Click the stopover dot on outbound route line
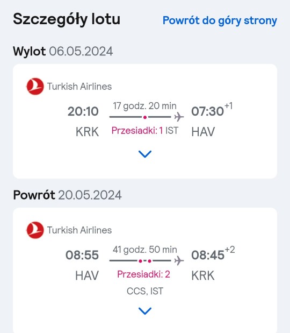Screen dimensions: 290x333 pos(145,117)
